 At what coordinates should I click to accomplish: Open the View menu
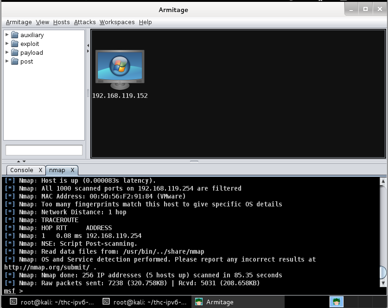click(x=42, y=22)
